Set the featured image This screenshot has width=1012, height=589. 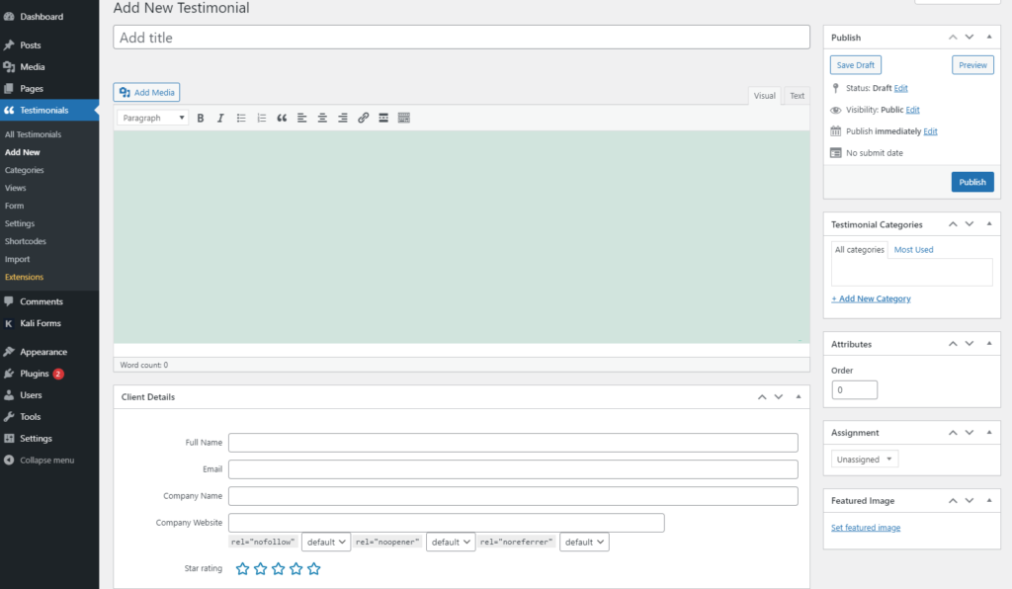click(x=866, y=527)
